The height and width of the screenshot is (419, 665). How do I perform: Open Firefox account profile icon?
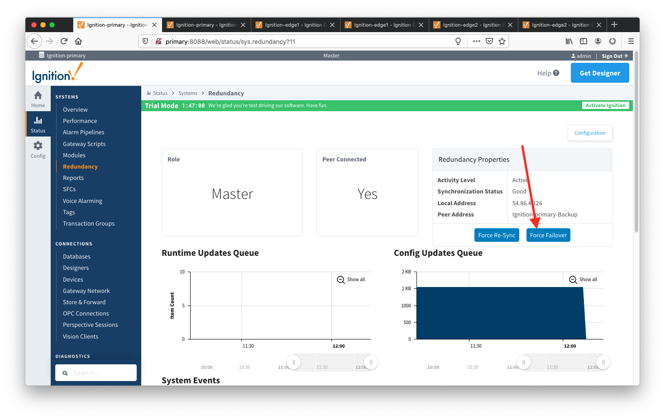[598, 41]
